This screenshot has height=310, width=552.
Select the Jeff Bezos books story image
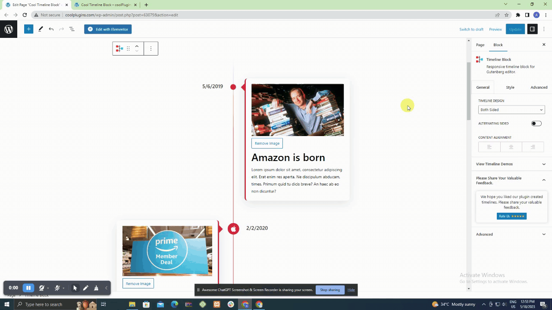pyautogui.click(x=298, y=110)
